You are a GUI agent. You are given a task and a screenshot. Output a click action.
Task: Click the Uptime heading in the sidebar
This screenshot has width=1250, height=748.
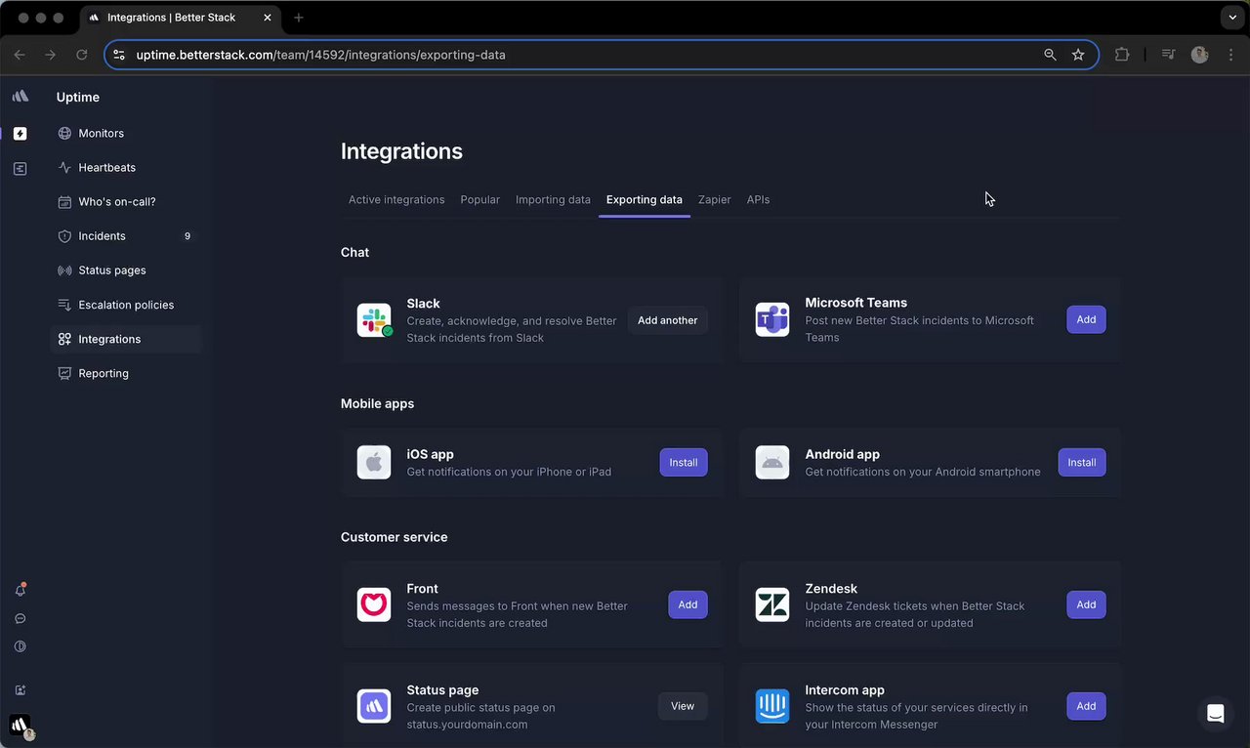click(x=78, y=97)
